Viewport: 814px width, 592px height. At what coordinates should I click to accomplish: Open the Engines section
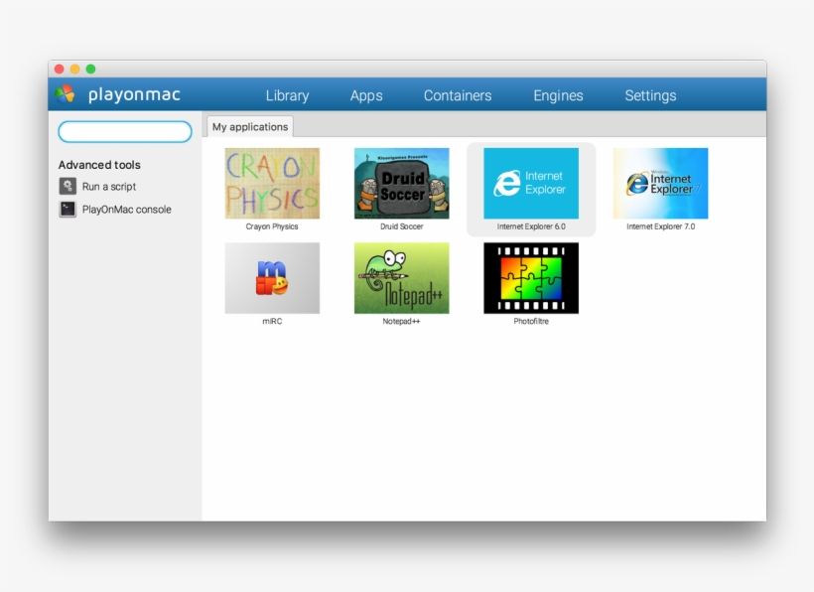click(558, 95)
